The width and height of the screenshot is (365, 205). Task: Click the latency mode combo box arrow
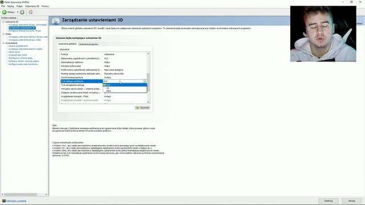[145, 81]
